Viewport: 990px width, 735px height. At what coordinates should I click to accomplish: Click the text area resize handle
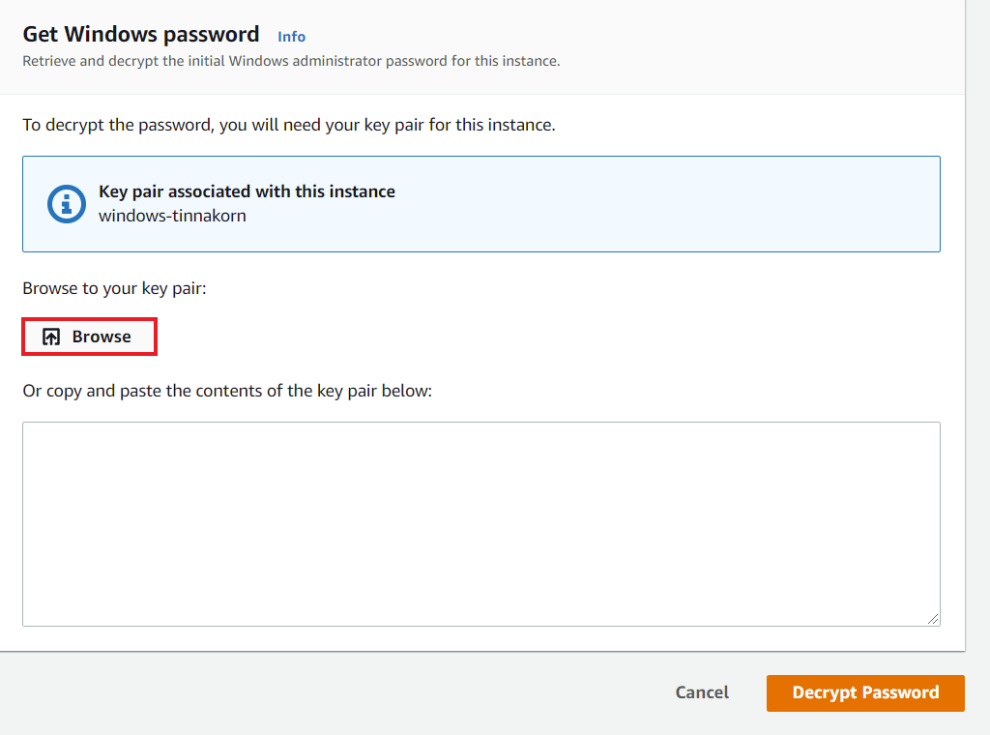click(934, 619)
